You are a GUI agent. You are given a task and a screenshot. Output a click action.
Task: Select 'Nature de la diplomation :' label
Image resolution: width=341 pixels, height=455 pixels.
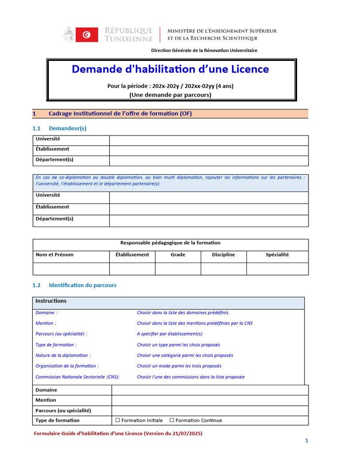click(x=63, y=355)
